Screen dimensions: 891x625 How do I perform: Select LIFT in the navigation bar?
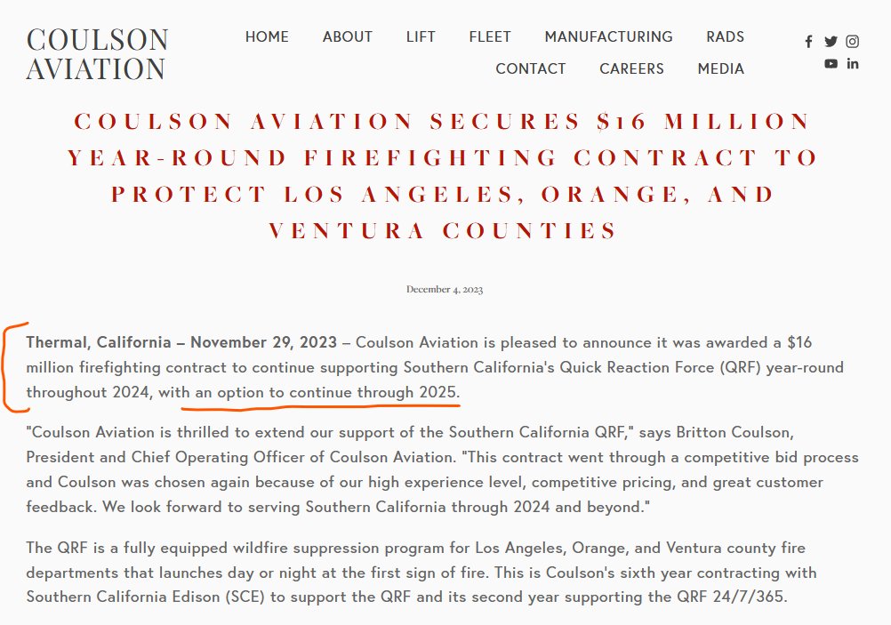click(421, 37)
